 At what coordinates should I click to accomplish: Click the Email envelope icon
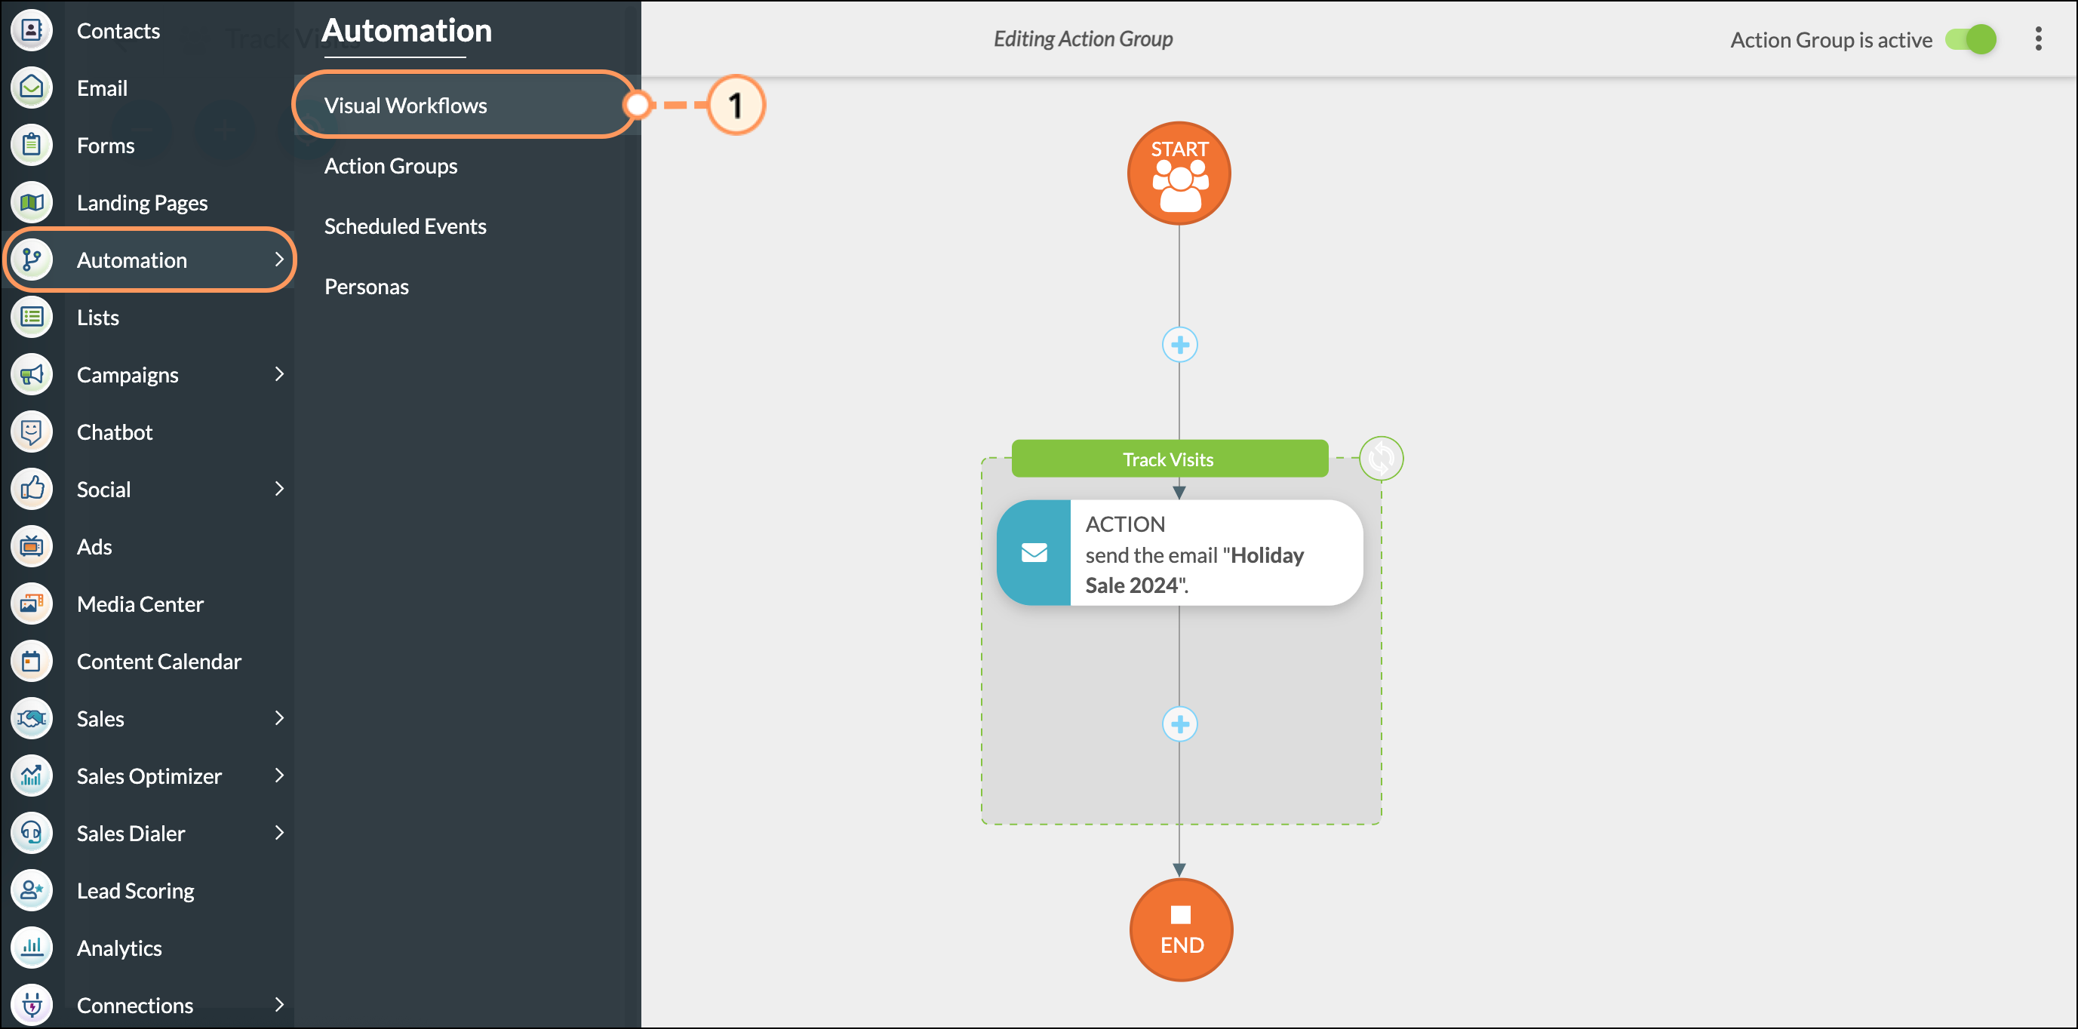click(x=32, y=88)
